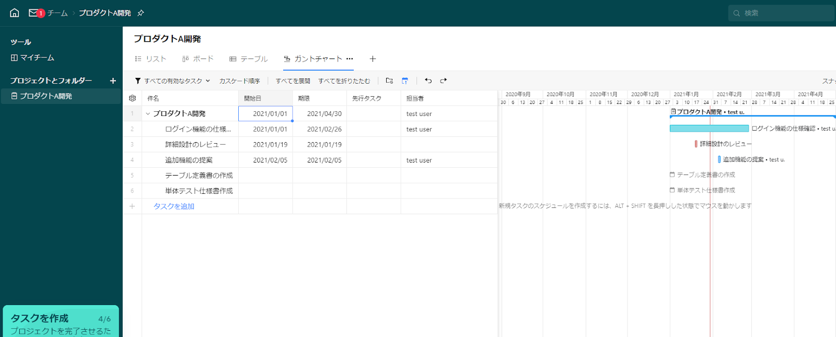
Task: Select the due date cell 2021/04/30
Action: tap(320, 114)
